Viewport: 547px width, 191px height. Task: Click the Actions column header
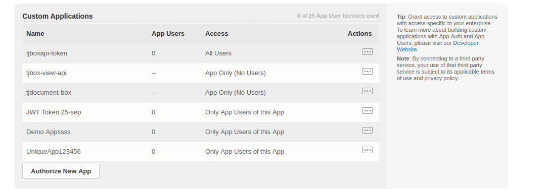[x=359, y=34]
